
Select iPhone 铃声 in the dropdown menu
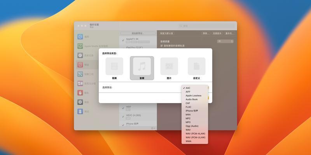click(195, 111)
